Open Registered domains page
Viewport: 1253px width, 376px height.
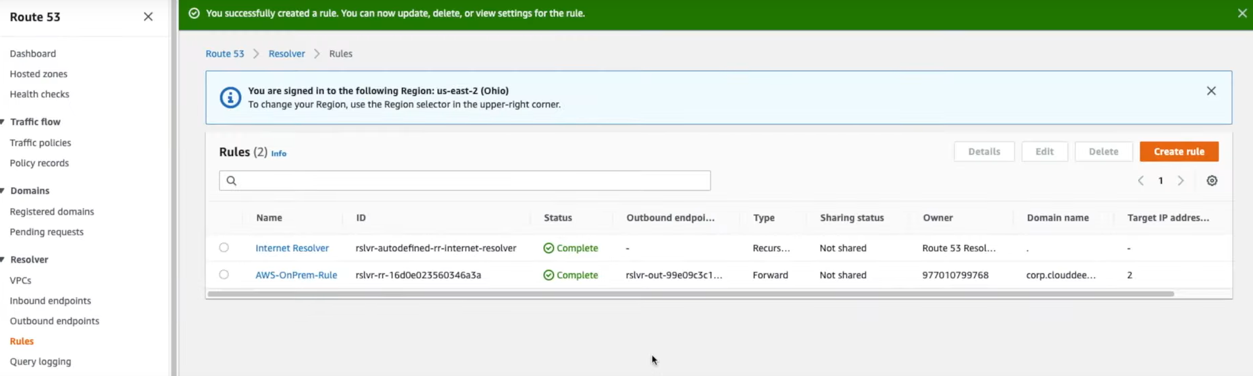[x=52, y=211]
